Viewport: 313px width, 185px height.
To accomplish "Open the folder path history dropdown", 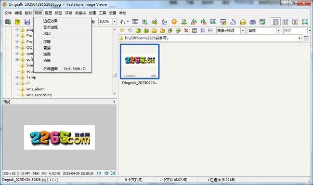I will coord(300,38).
